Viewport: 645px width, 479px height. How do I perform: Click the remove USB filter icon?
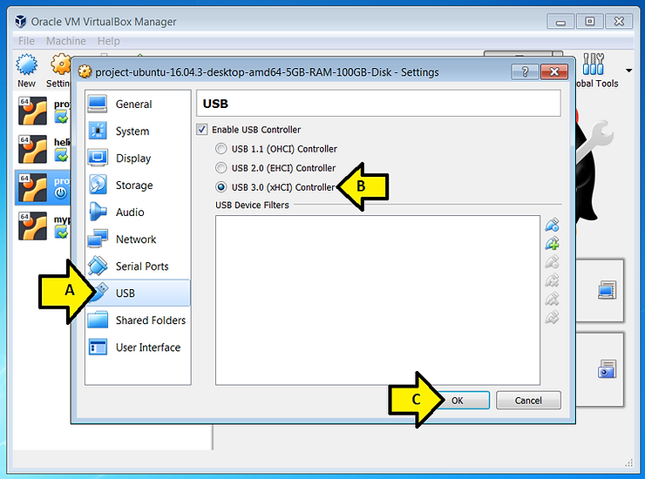552,280
